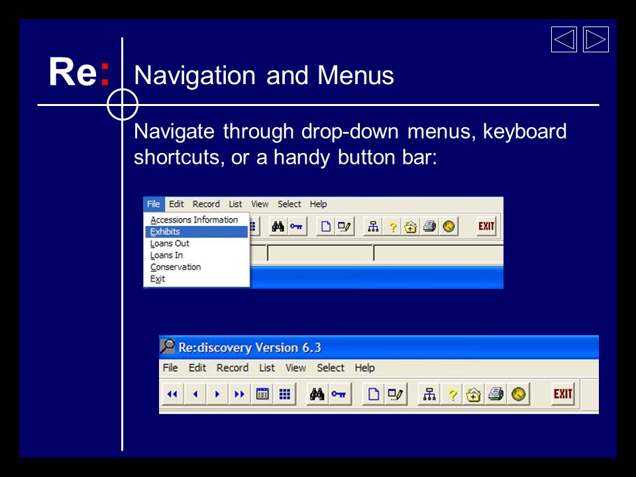The width and height of the screenshot is (636, 477).
Task: Open the Edit menu beside the highlighted File menu
Action: [x=176, y=204]
